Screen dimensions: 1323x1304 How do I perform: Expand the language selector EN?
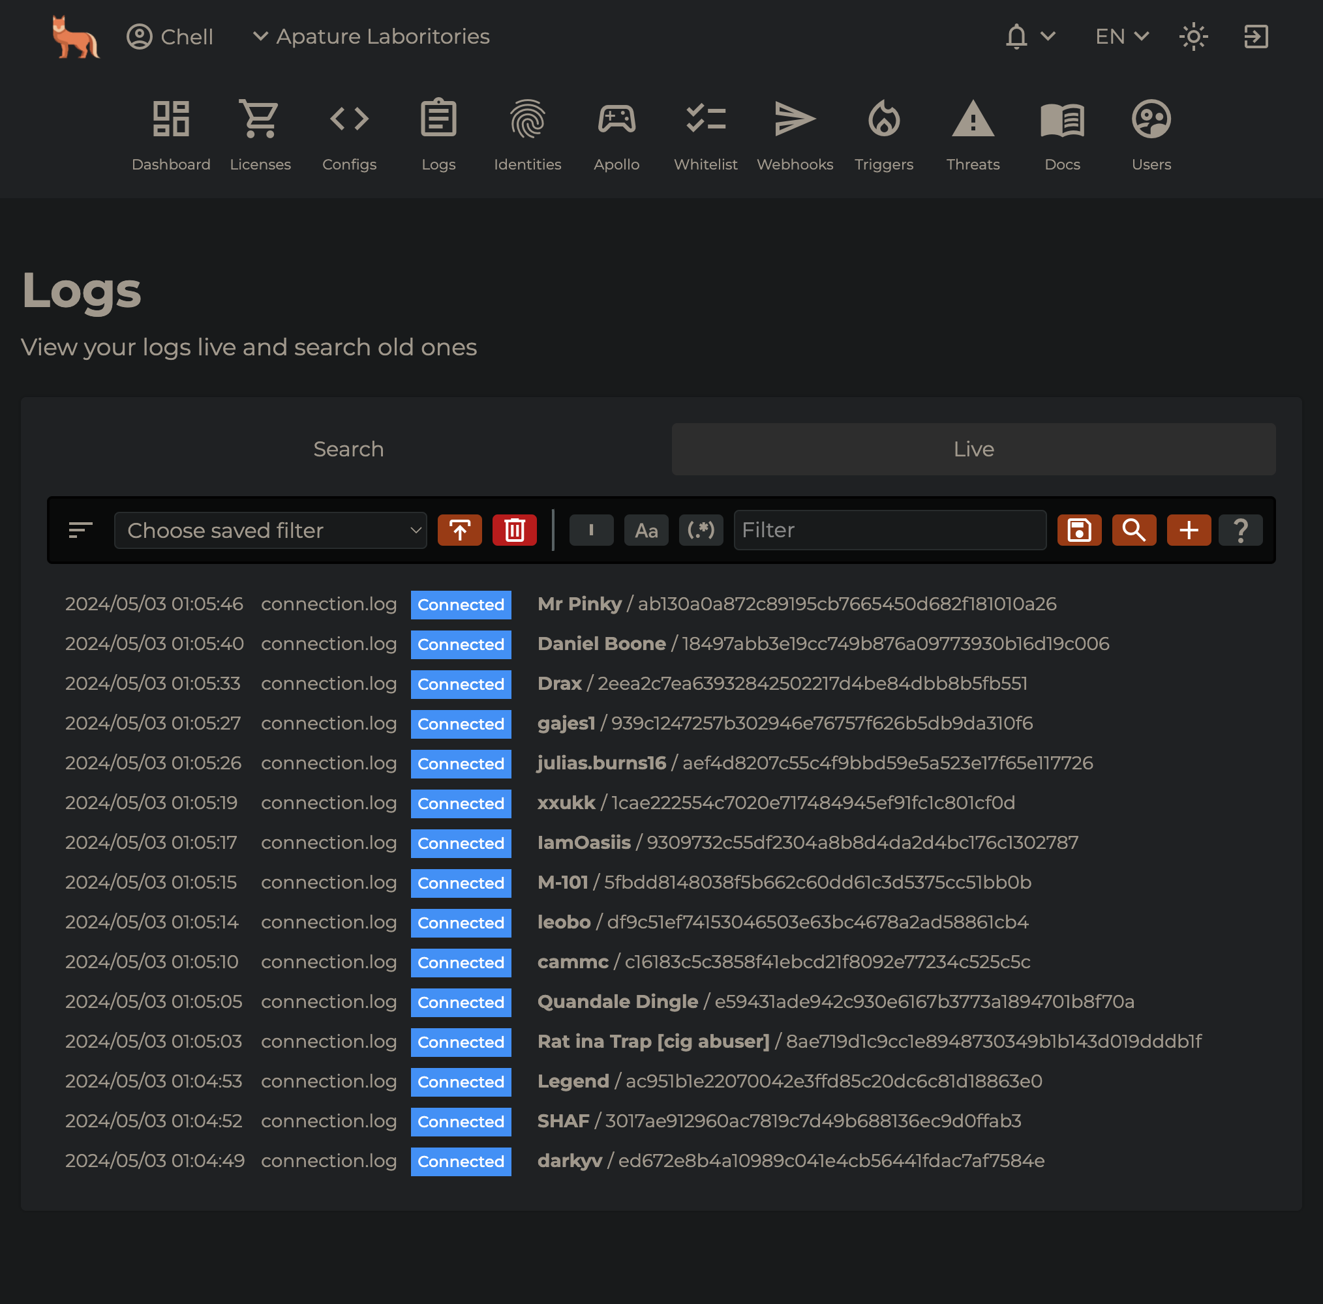[1121, 36]
